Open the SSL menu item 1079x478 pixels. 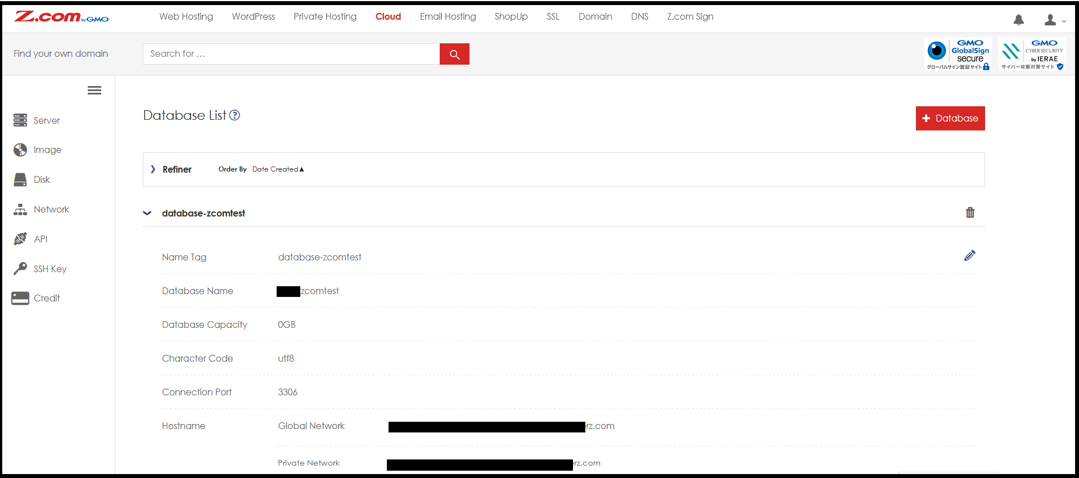pyautogui.click(x=553, y=17)
